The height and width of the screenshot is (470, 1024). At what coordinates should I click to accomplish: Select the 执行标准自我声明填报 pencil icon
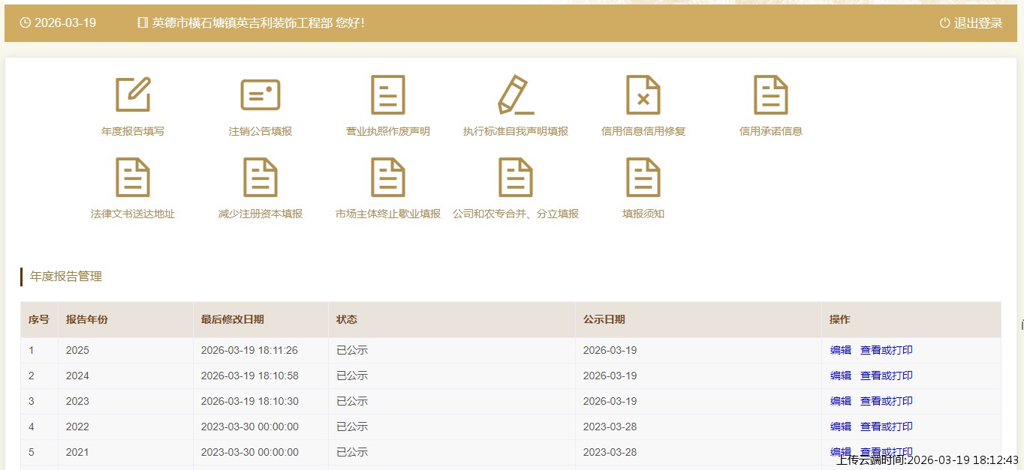(515, 95)
